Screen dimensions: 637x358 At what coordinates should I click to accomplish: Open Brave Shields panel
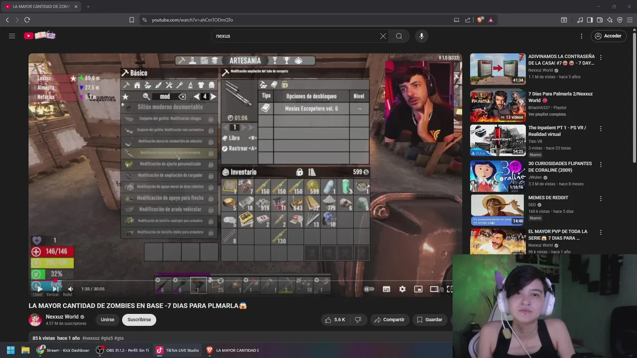tap(480, 20)
